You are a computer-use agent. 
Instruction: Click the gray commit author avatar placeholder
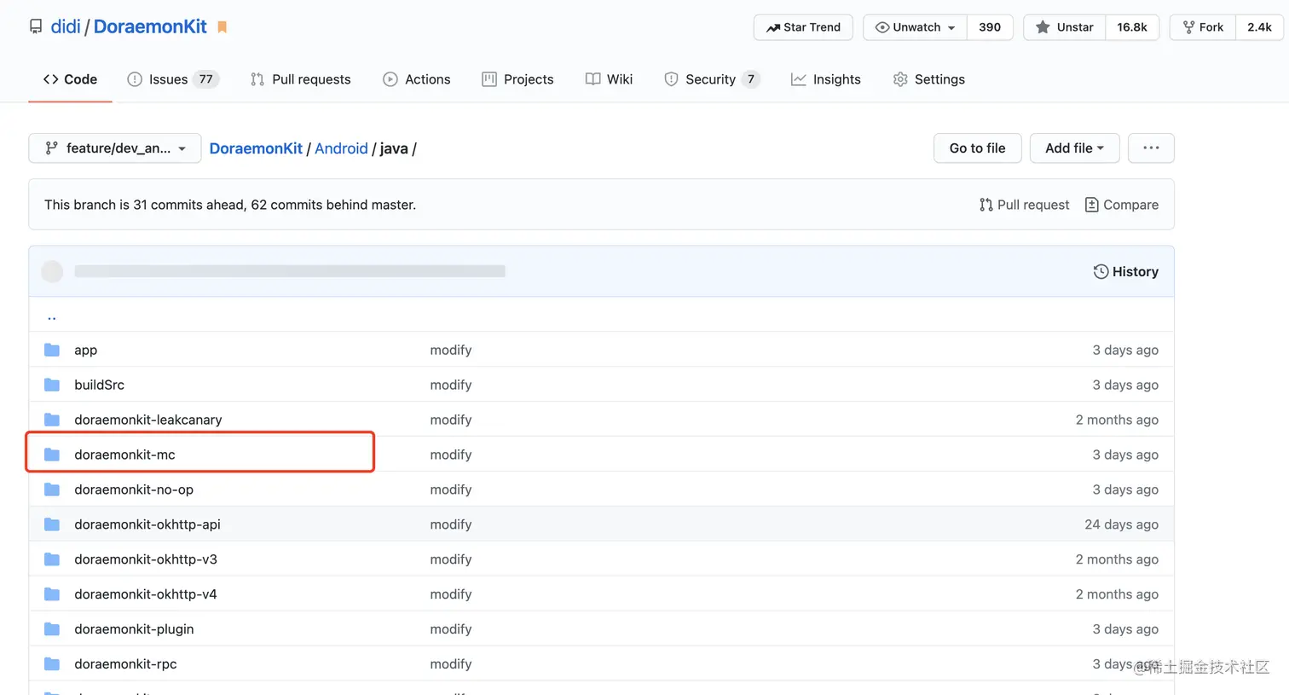point(53,271)
